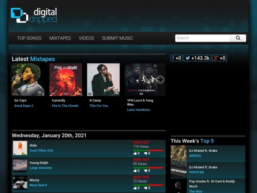Click the "116 Views" text

click(x=141, y=147)
